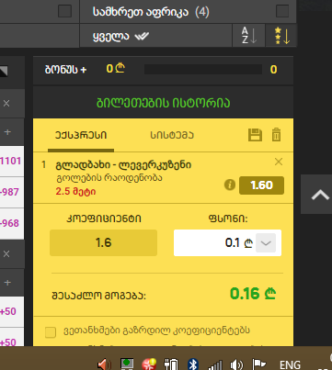Viewport: 332px width, 370px height.
Task: Open Action Center flag tray icon
Action: coord(258,364)
